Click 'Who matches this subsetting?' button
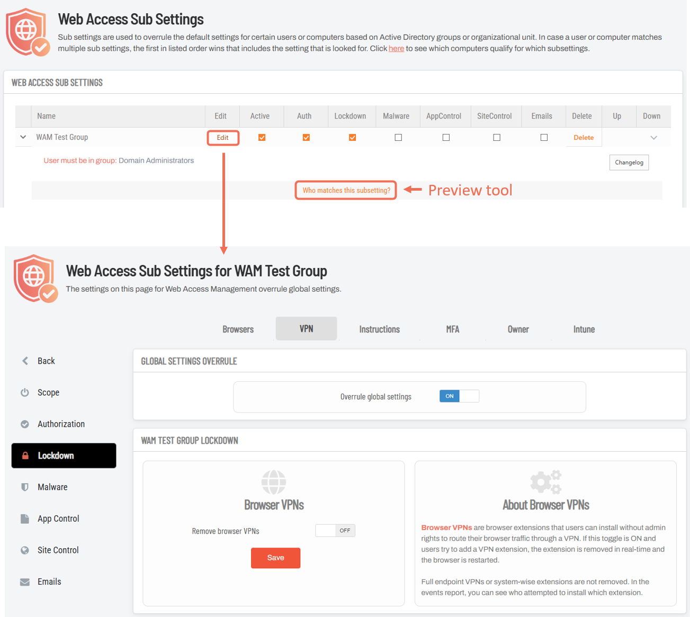This screenshot has height=617, width=690. [346, 191]
